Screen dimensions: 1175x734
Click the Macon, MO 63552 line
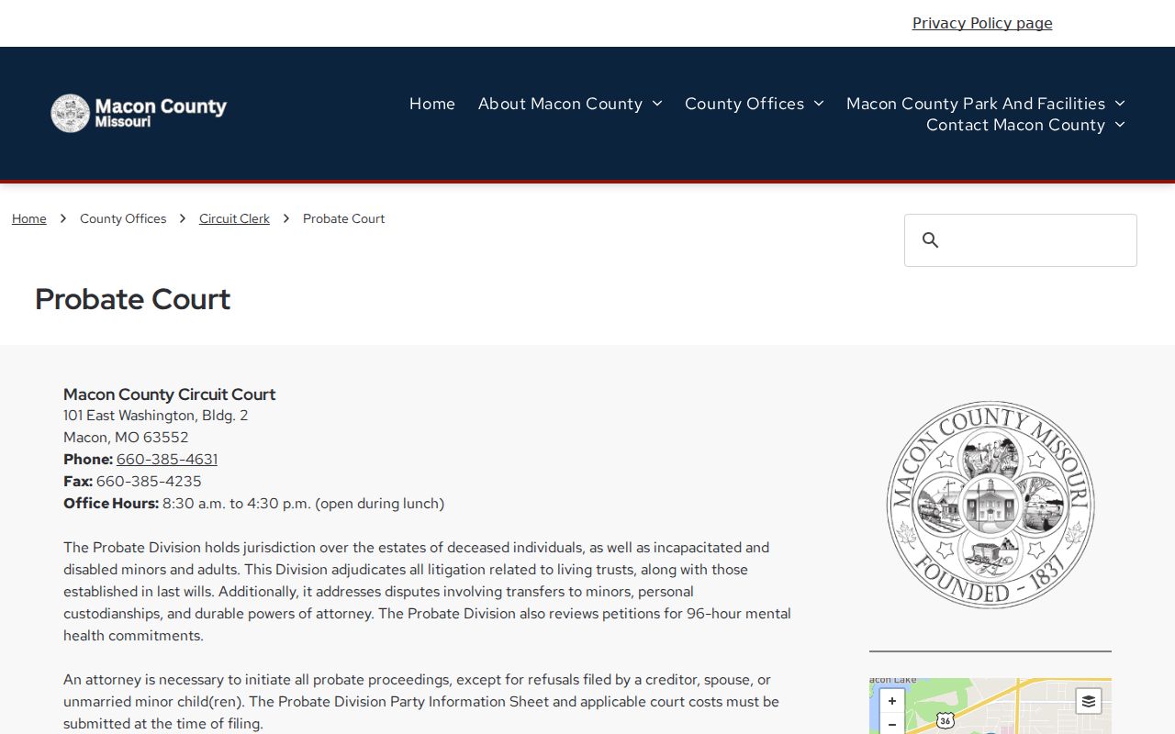click(x=126, y=438)
